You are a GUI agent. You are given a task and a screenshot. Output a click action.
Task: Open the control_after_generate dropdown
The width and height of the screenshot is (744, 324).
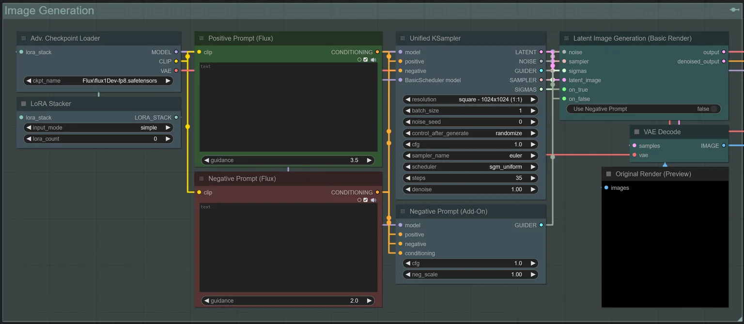[470, 133]
